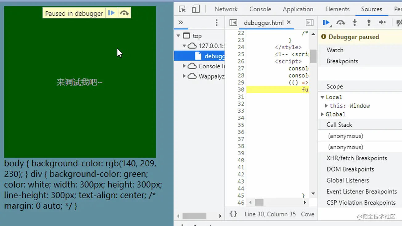Deactivate breakpoints icon

tap(399, 22)
